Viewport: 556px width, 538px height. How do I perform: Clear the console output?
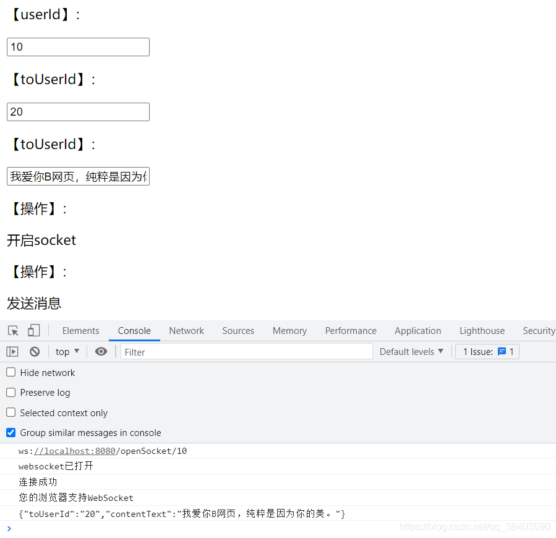[x=35, y=351]
